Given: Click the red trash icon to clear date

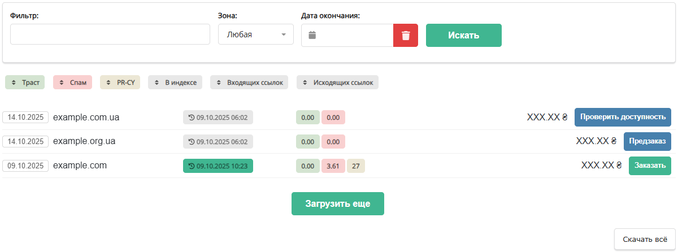Looking at the screenshot, I should coord(406,35).
